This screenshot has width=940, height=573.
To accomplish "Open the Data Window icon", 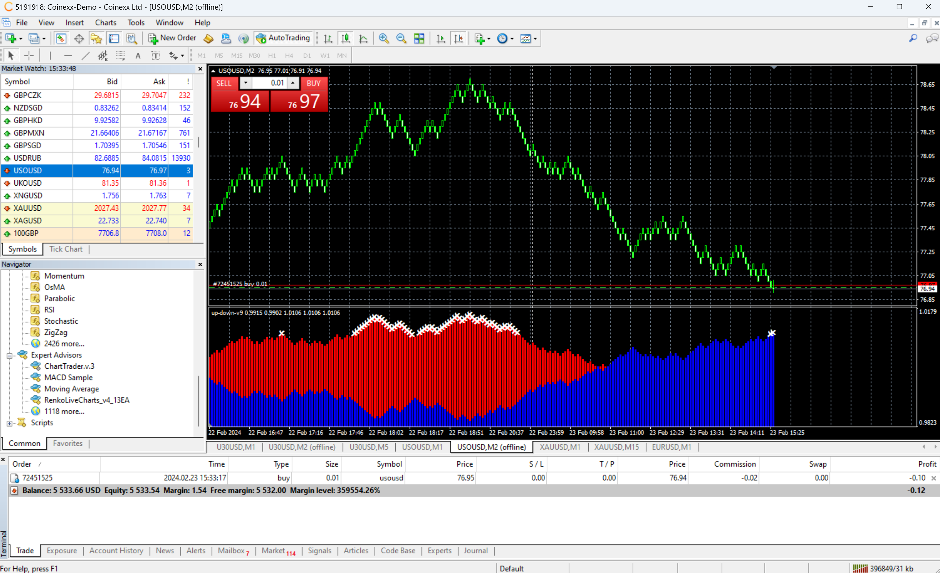I will pos(79,38).
